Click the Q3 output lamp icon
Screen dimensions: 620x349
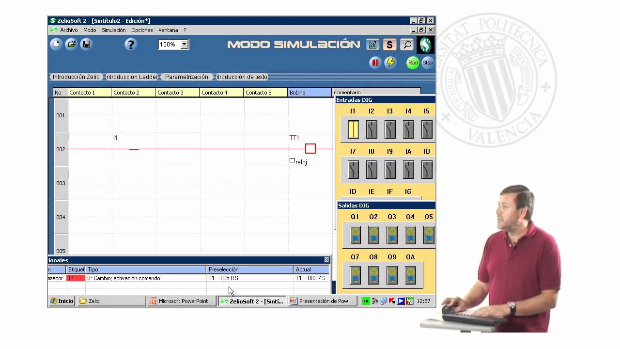click(x=392, y=235)
